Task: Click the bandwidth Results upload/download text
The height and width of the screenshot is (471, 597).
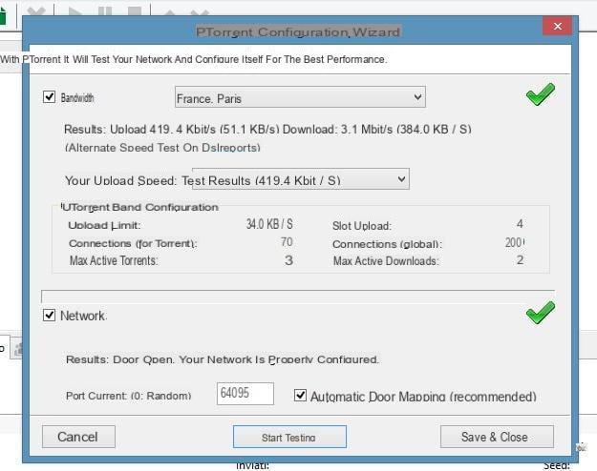Action: coord(267,130)
